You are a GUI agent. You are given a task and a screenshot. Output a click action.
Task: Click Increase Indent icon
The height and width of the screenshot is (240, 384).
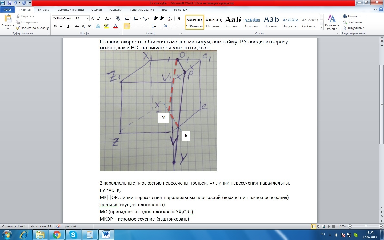[162, 18]
